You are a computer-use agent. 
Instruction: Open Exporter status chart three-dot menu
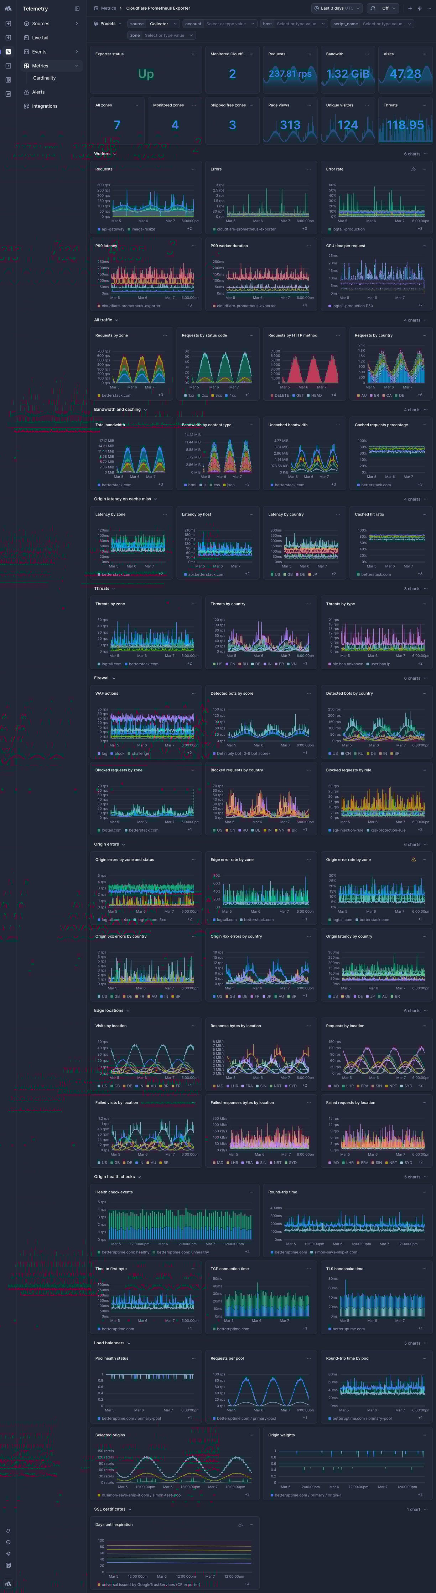[x=194, y=54]
